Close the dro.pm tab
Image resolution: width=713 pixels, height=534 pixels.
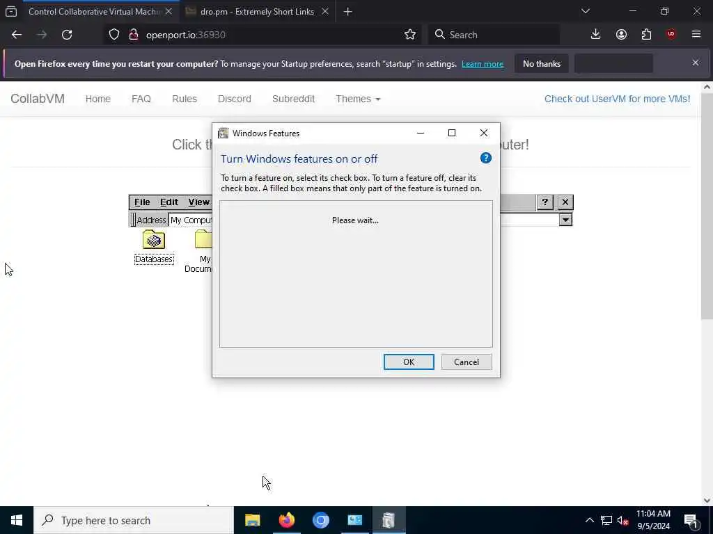pos(325,11)
